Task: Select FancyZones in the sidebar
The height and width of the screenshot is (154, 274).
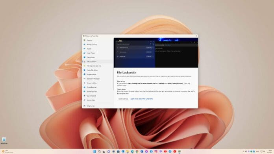Action: click(97, 58)
